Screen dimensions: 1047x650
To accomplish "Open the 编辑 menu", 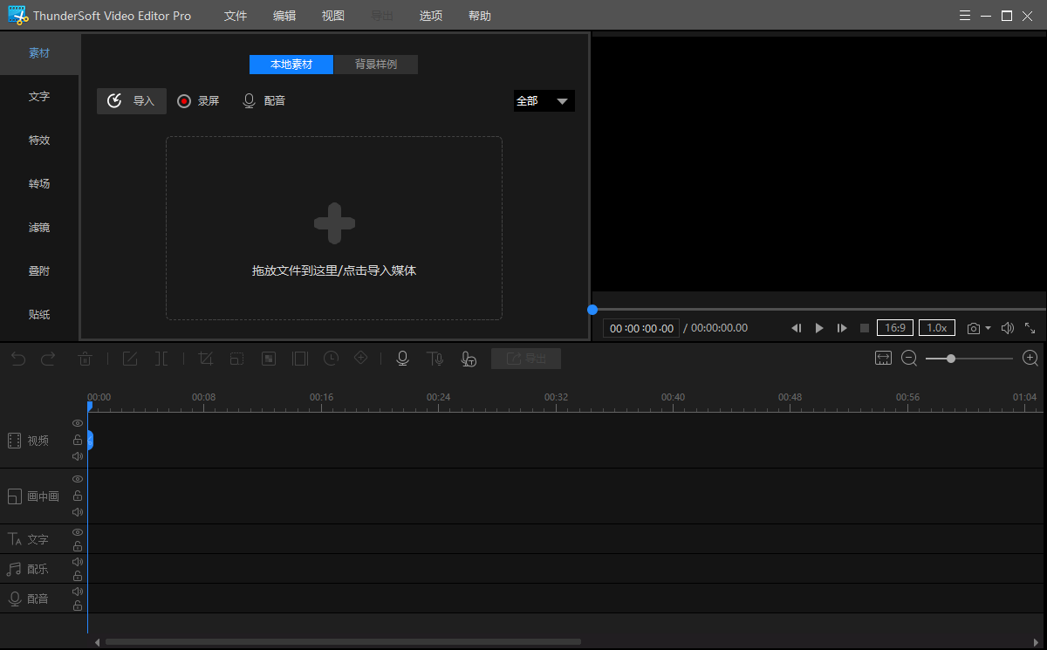I will pos(284,16).
